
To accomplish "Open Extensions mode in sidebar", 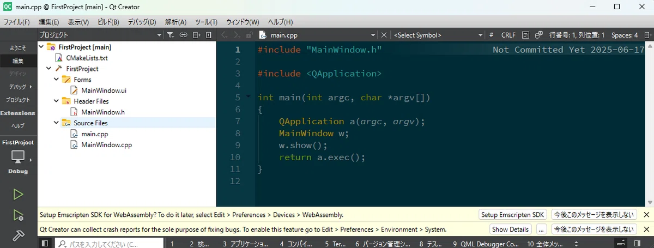I will (x=18, y=113).
